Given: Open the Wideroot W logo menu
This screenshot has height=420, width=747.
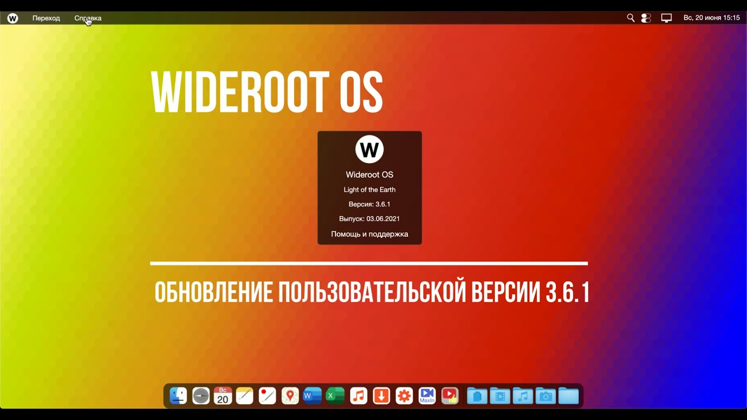Looking at the screenshot, I should coord(12,18).
